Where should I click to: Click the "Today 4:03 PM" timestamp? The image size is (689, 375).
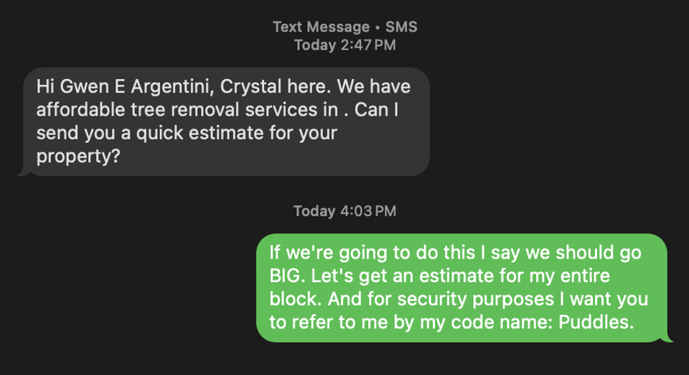344,211
